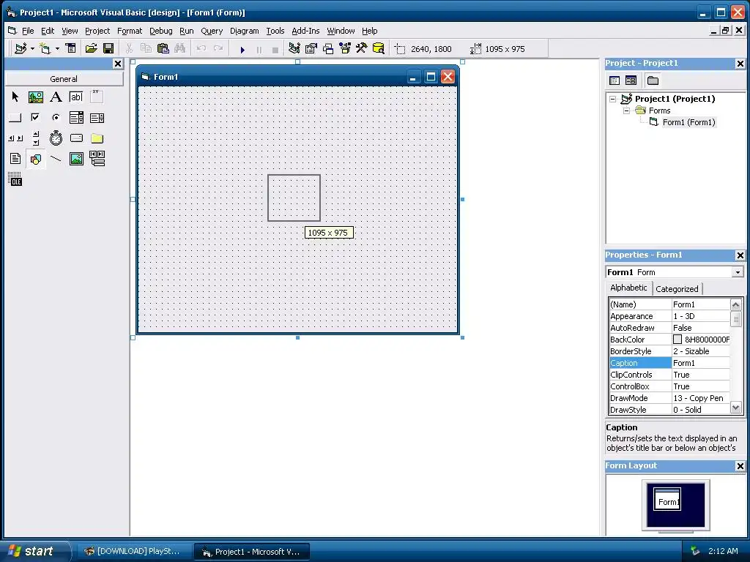
Task: Click the Find binoculars toolbar icon
Action: (180, 49)
